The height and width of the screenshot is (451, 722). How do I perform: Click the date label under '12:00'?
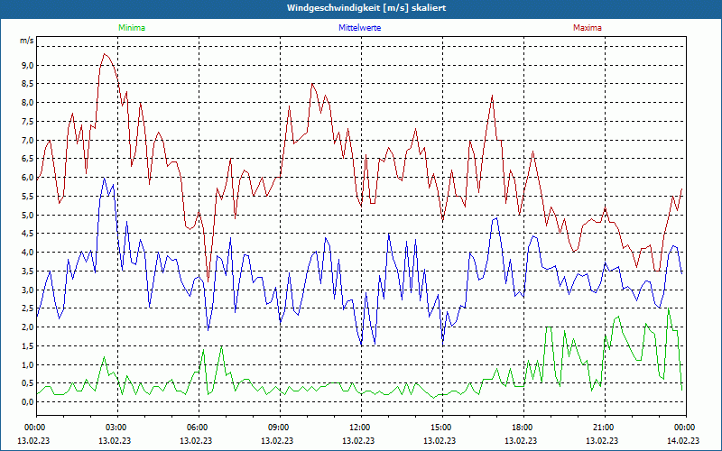tap(358, 440)
